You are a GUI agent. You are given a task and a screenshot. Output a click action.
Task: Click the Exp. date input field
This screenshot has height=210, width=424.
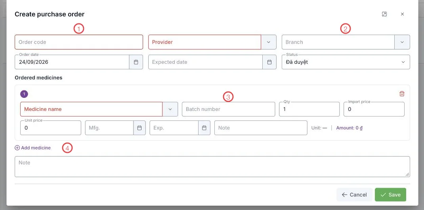174,128
